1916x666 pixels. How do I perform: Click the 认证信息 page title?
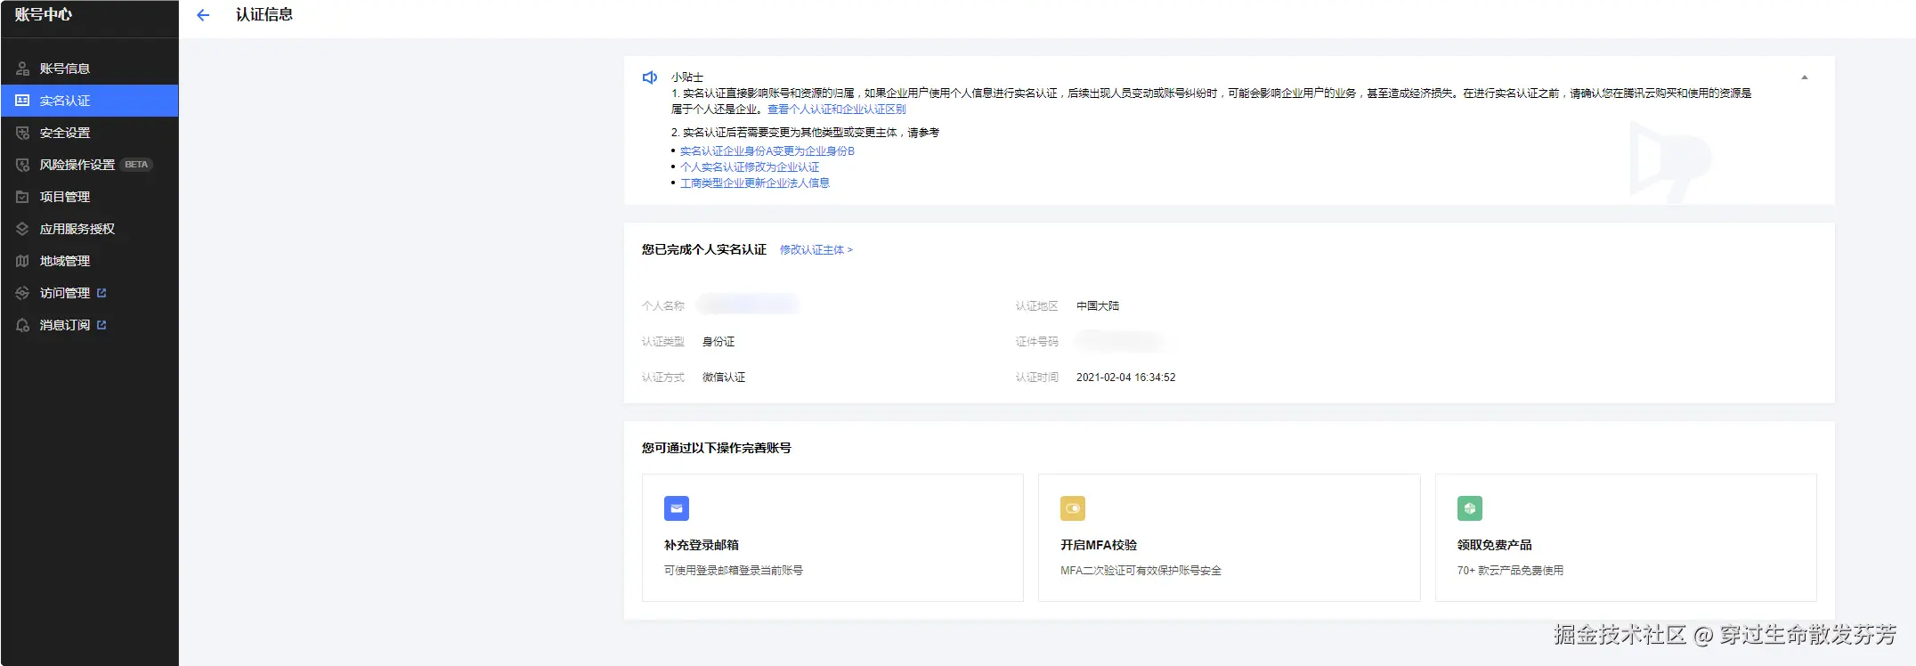(264, 15)
